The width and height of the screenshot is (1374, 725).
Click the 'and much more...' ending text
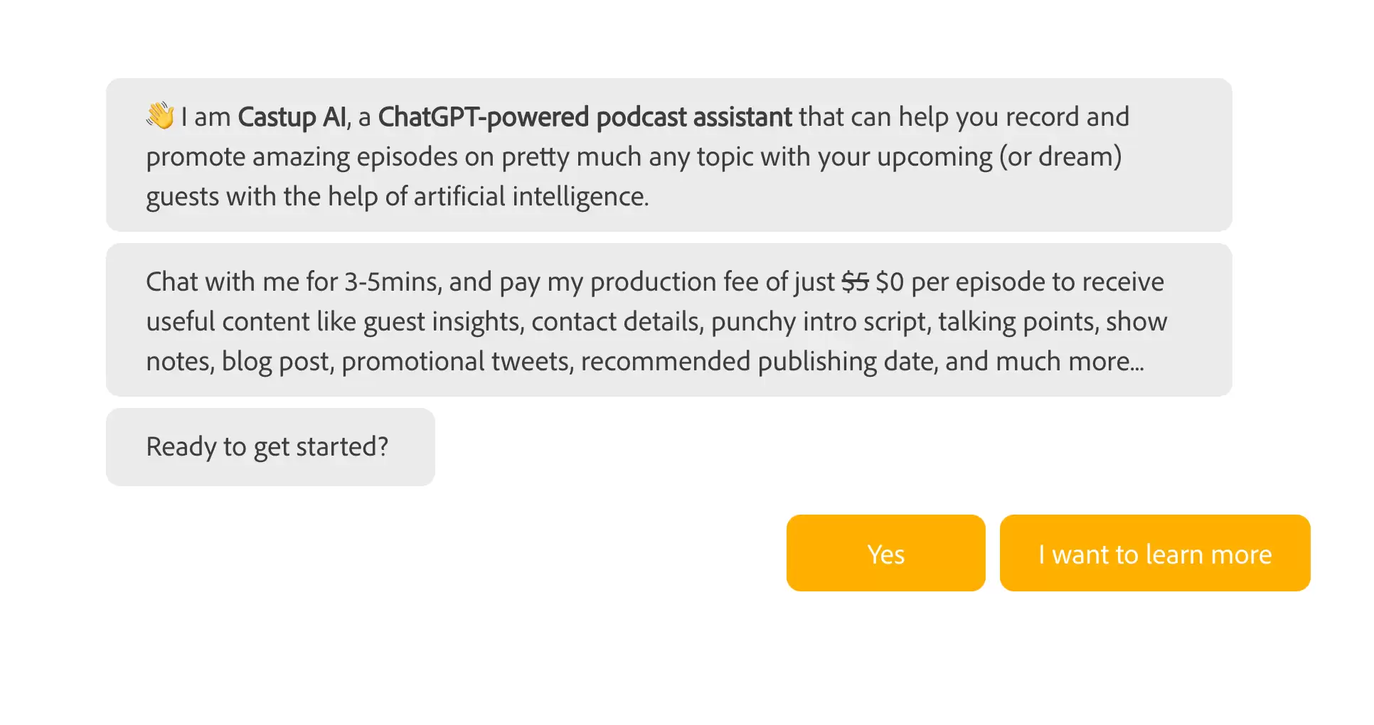tap(1045, 362)
